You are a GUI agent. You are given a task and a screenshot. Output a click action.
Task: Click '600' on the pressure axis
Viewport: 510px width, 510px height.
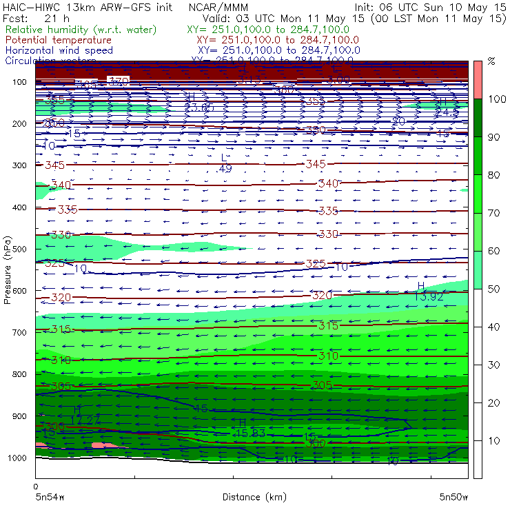(x=19, y=290)
